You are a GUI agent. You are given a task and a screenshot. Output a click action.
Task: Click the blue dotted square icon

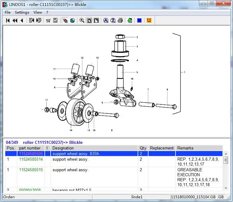139,21
